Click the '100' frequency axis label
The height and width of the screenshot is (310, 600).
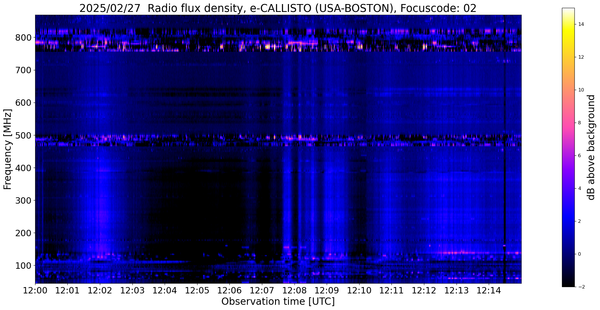[24, 266]
